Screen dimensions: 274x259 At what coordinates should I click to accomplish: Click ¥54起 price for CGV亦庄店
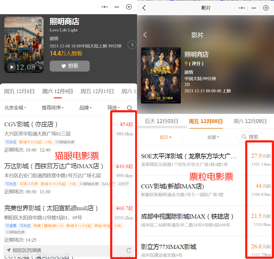(127, 124)
